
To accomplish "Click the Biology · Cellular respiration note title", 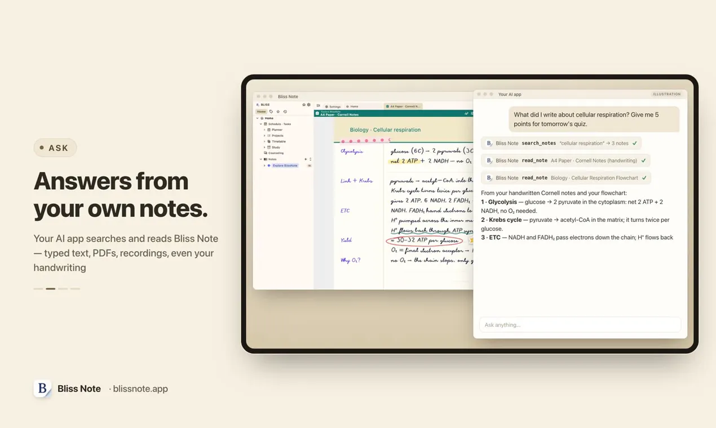I will coord(385,130).
